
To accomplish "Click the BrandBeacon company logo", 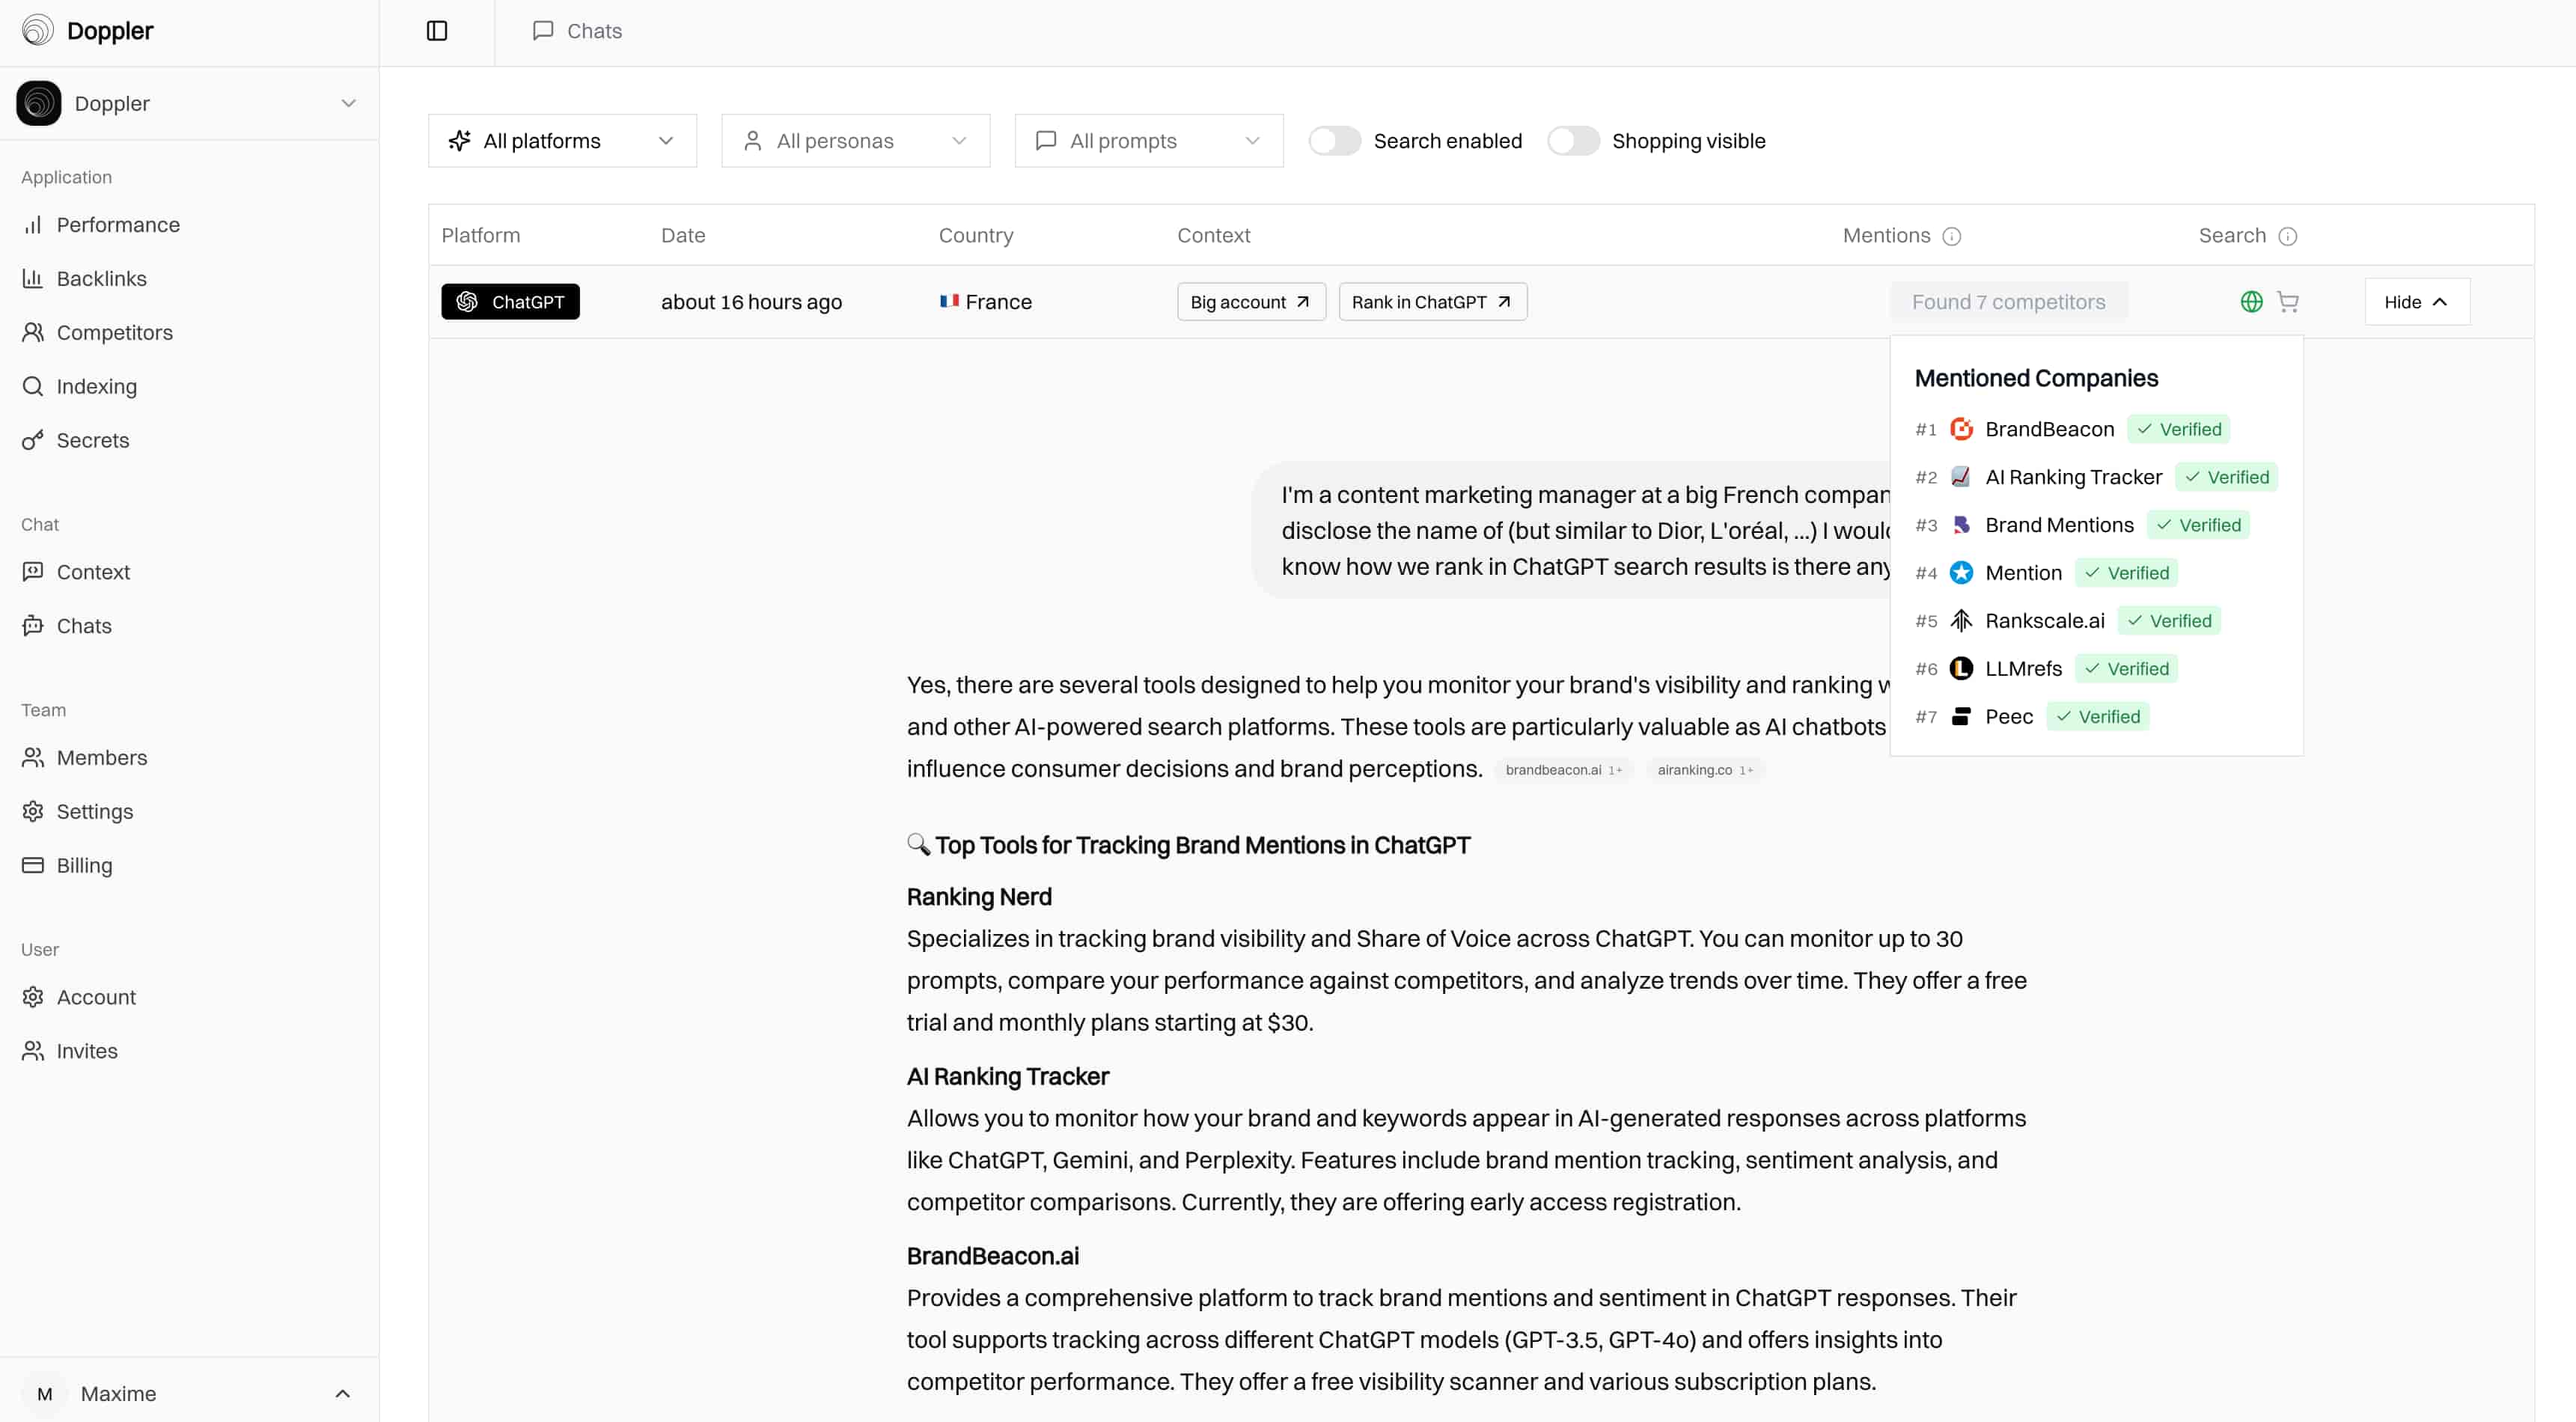I will [1961, 429].
